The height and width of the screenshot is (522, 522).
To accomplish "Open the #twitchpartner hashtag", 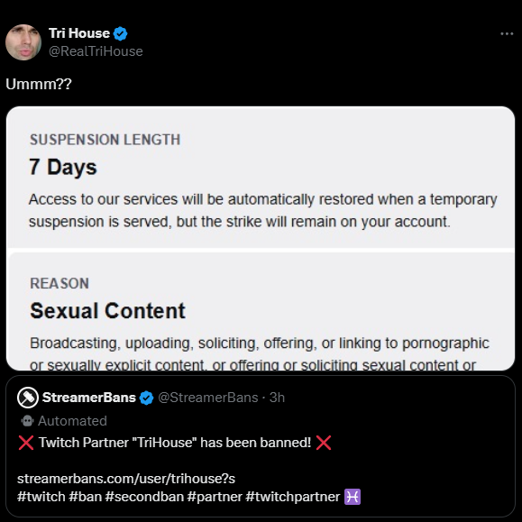I will [x=293, y=497].
